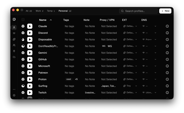The height and width of the screenshot is (113, 184).
Task: Start the Microsoft profile
Action: pos(30,66)
